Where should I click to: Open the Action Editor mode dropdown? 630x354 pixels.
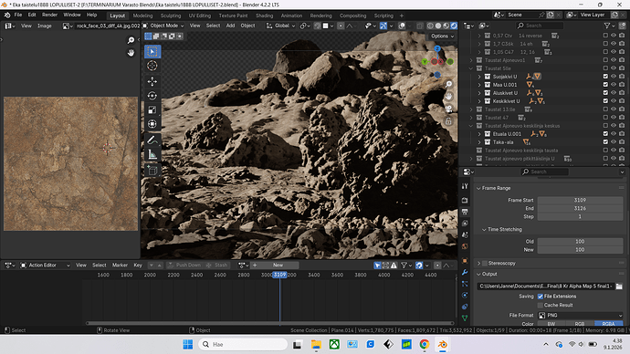click(45, 265)
